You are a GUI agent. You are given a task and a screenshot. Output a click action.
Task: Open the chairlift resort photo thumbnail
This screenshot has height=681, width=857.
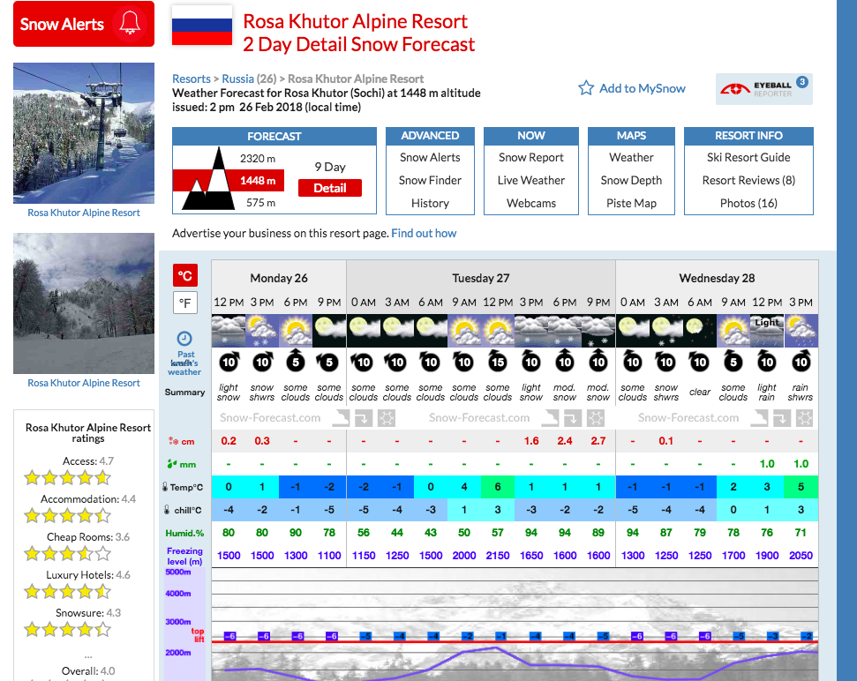[x=84, y=132]
